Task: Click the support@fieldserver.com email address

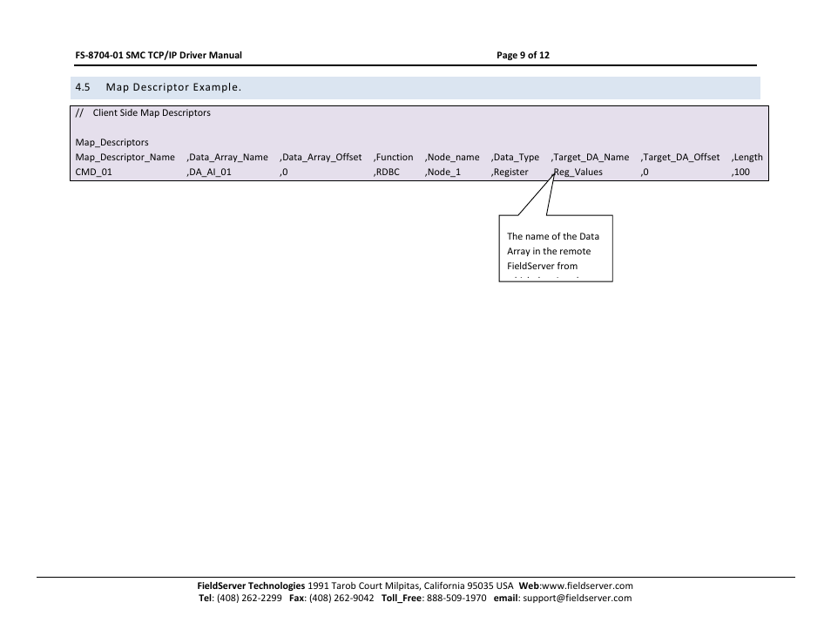Action: coord(578,598)
